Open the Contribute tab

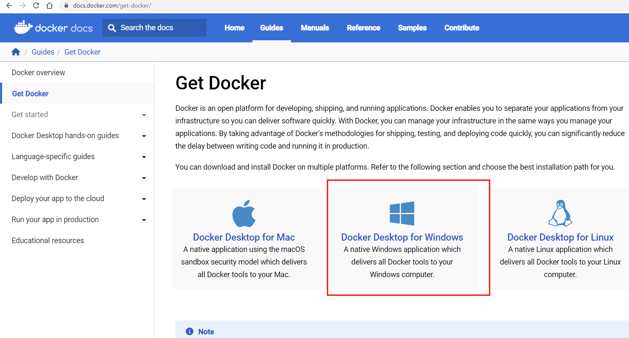(462, 28)
